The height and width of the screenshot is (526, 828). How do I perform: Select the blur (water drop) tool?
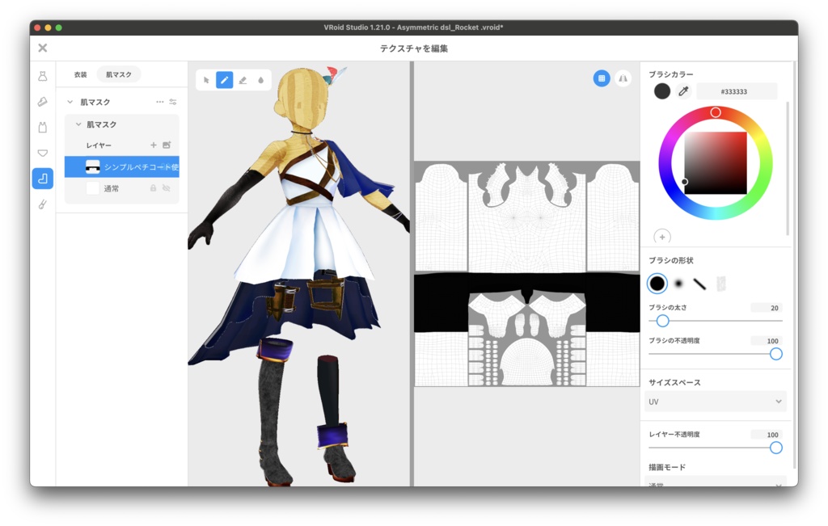coord(261,79)
